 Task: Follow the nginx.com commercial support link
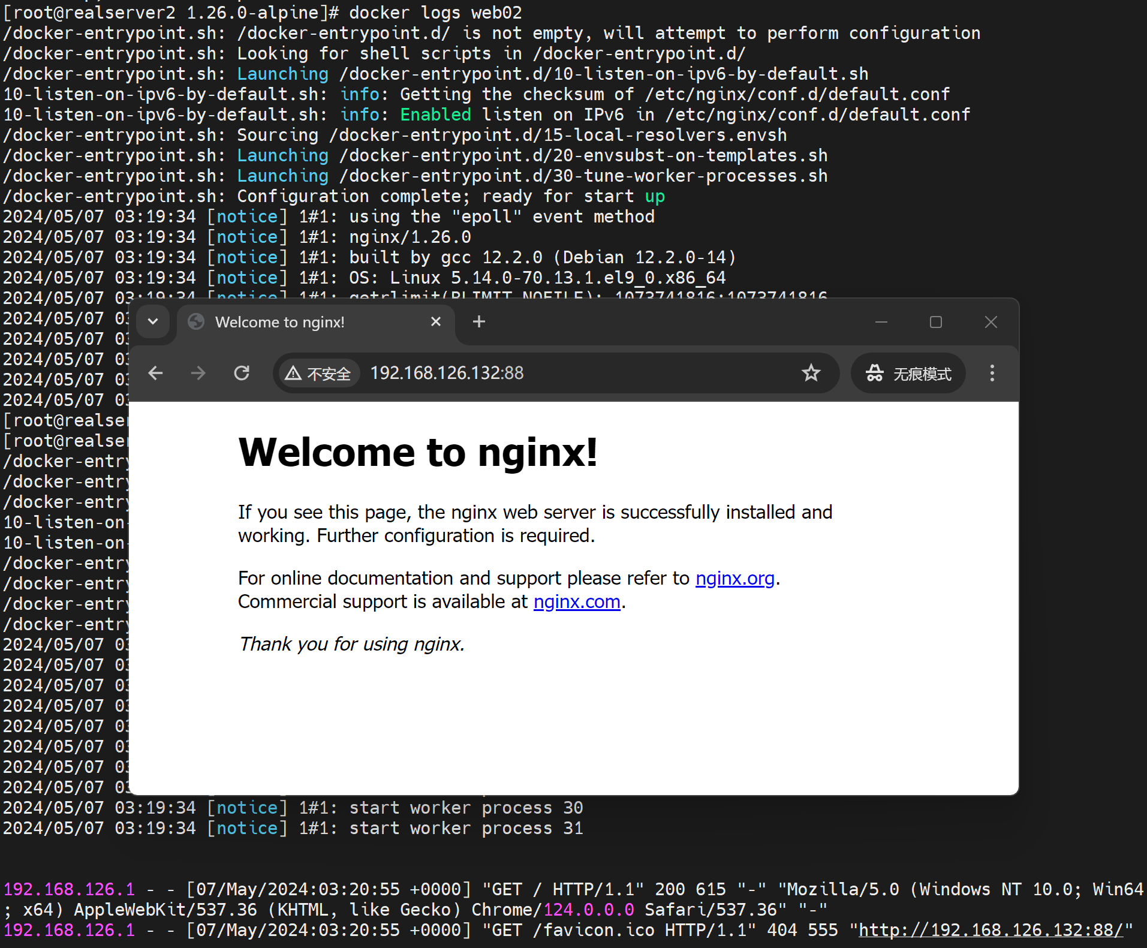(x=576, y=602)
